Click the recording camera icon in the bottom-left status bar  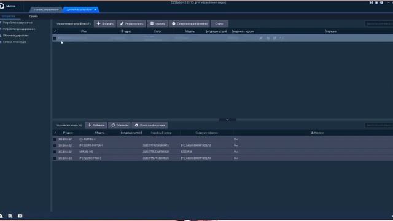tap(20, 215)
